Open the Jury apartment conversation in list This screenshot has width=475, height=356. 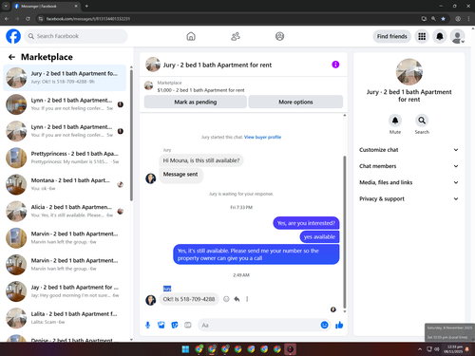coord(65,78)
